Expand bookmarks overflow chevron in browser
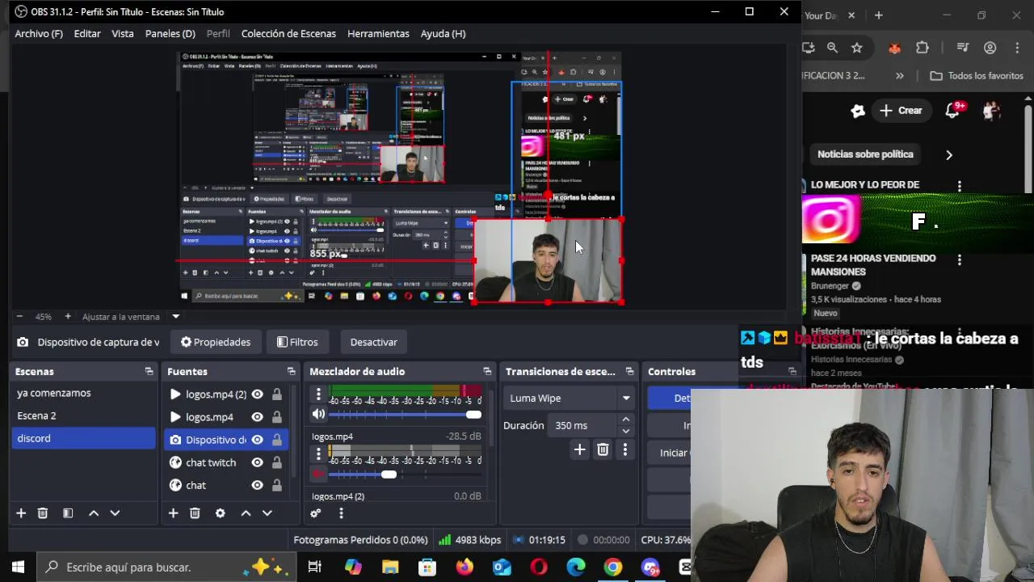This screenshot has width=1034, height=582. [900, 76]
